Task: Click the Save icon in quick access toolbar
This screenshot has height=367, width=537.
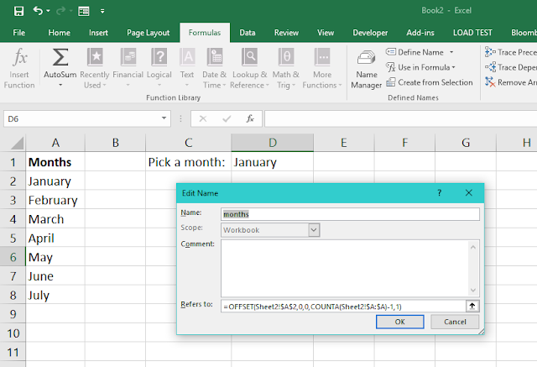Action: tap(18, 11)
